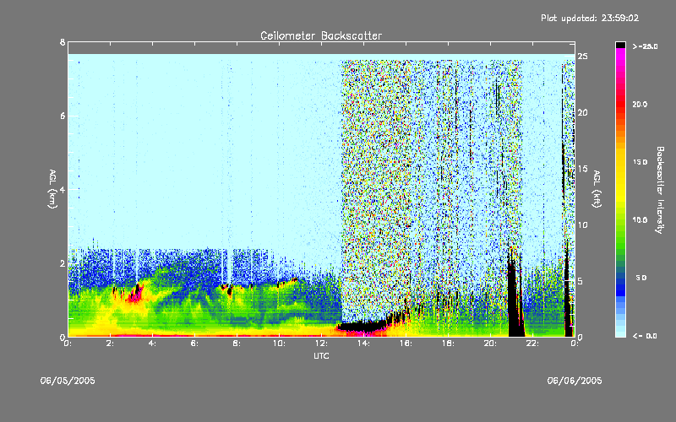Screen dimensions: 676x422
Task: Click the "6:" hour tick on UTC axis
Action: tap(194, 344)
